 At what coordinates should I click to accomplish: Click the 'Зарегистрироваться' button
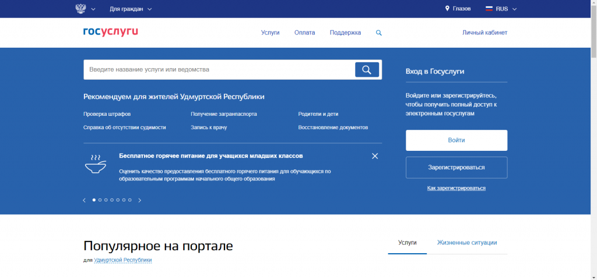[x=456, y=168]
